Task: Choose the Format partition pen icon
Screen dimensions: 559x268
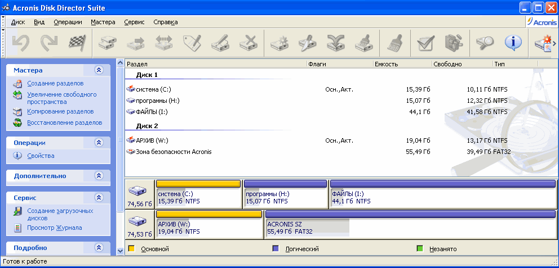Action: (x=220, y=43)
